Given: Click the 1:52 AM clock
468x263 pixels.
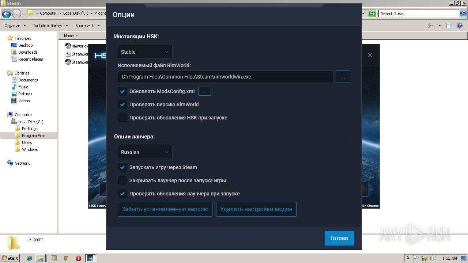Looking at the screenshot, I should point(449,258).
